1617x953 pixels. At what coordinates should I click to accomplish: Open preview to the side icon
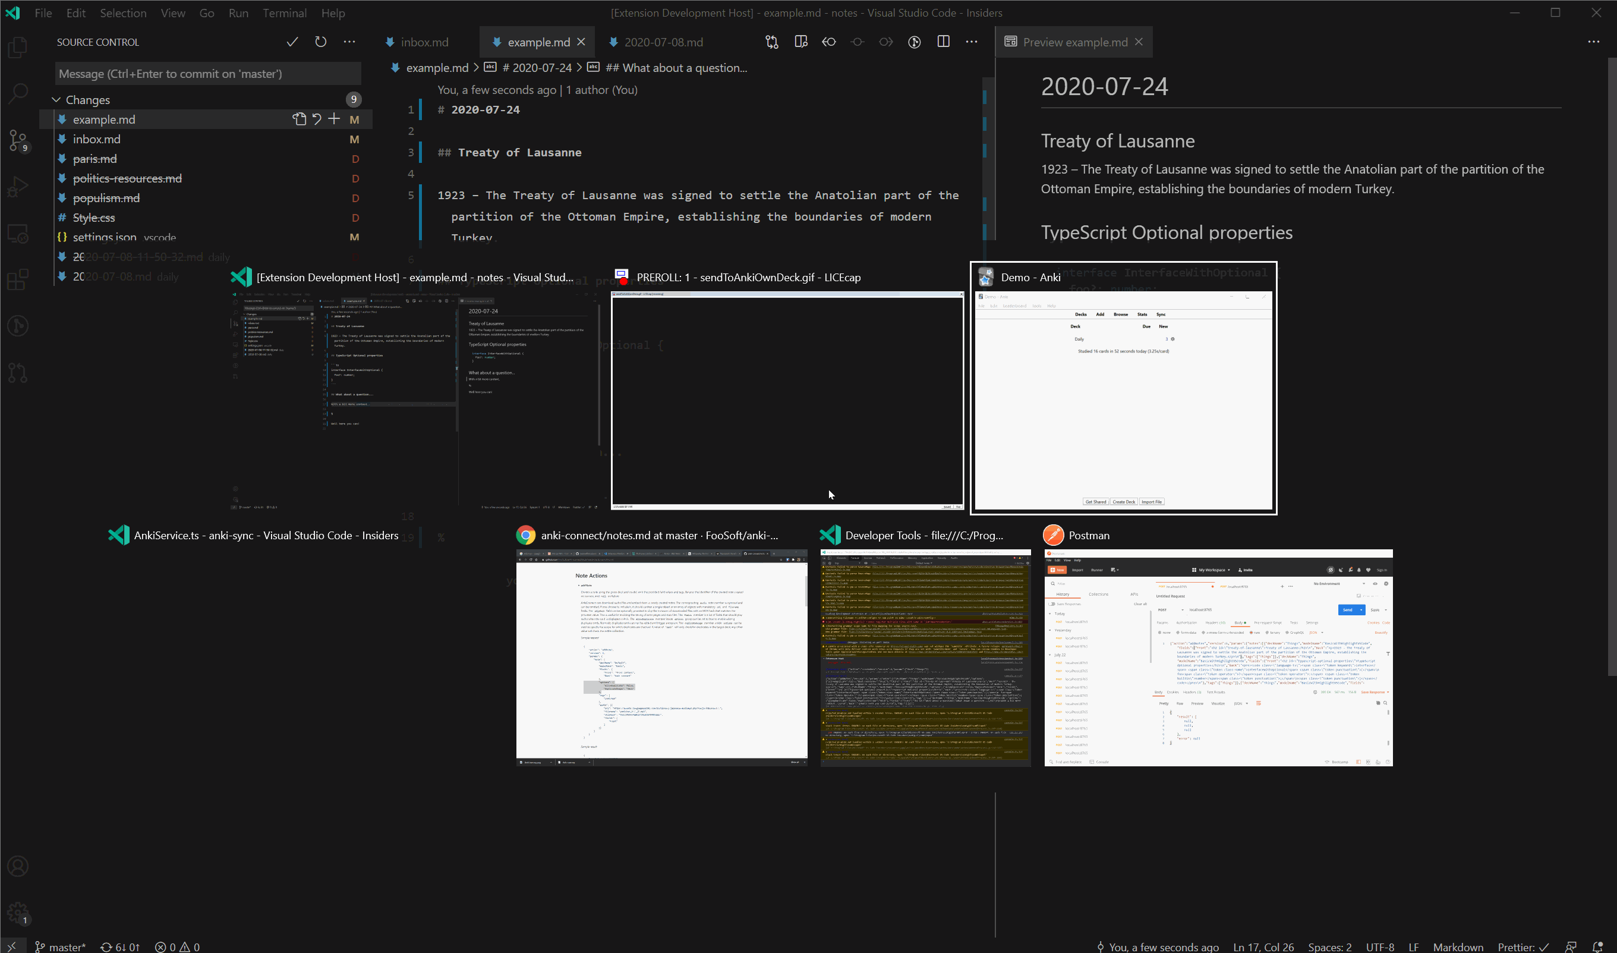[800, 42]
